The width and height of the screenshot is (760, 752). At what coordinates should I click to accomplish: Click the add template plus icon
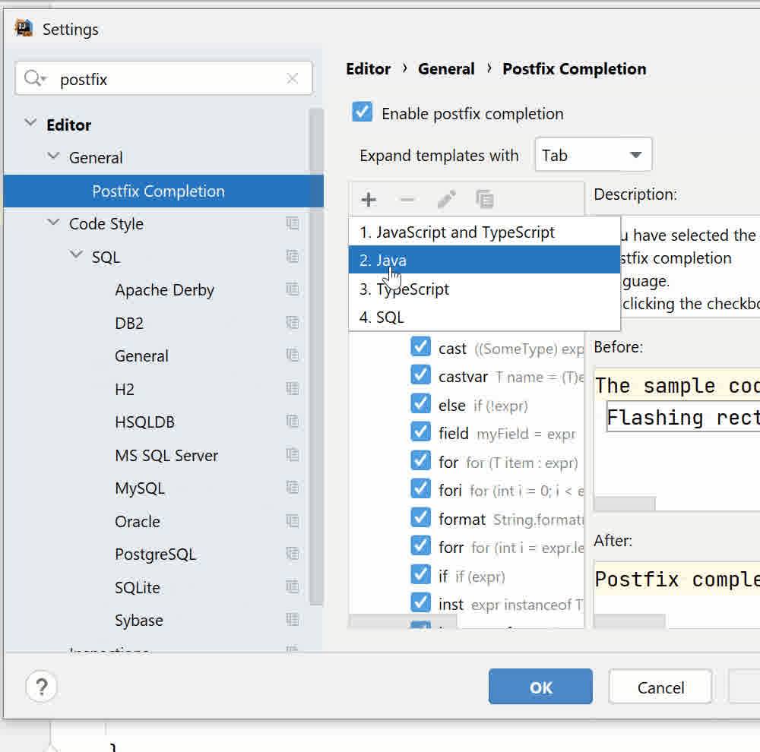[x=369, y=199]
